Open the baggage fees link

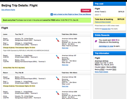coord(106,29)
